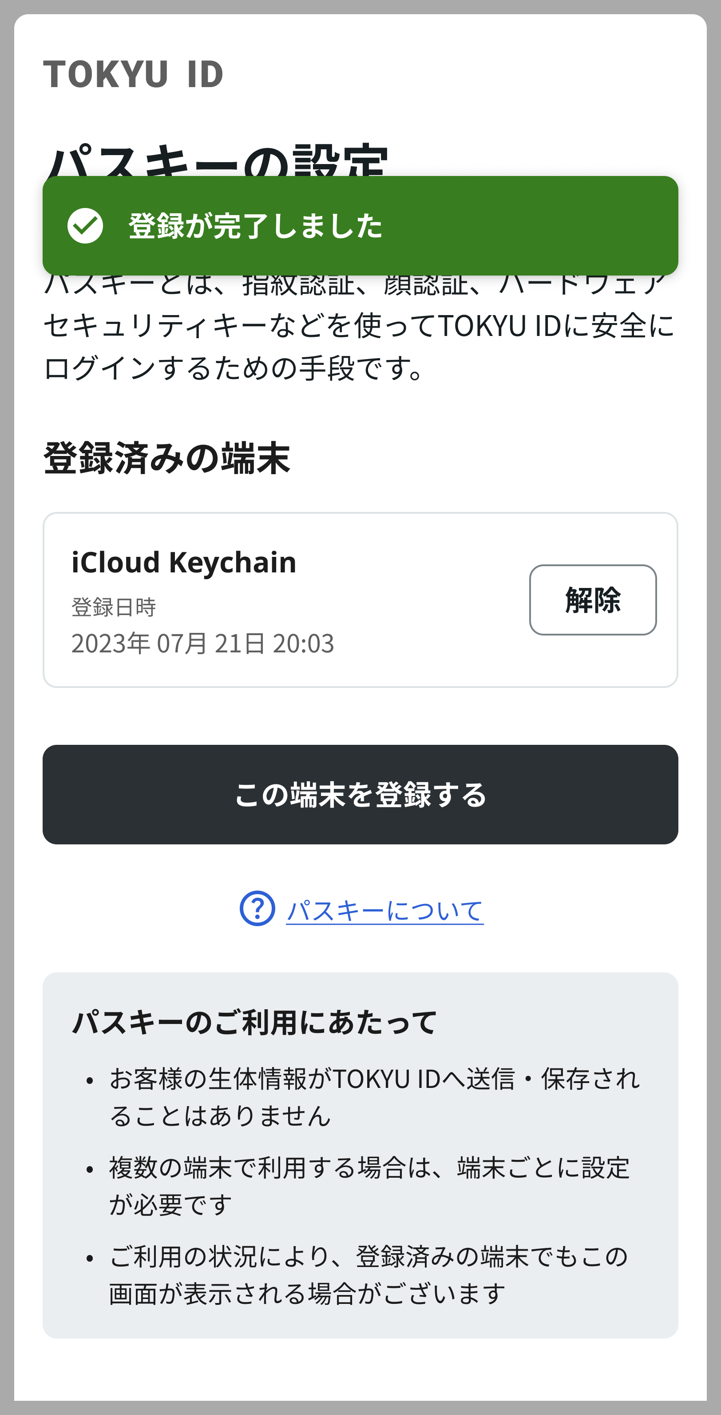Click the second bullet point marker in notice
The height and width of the screenshot is (1415, 721).
(x=89, y=1169)
